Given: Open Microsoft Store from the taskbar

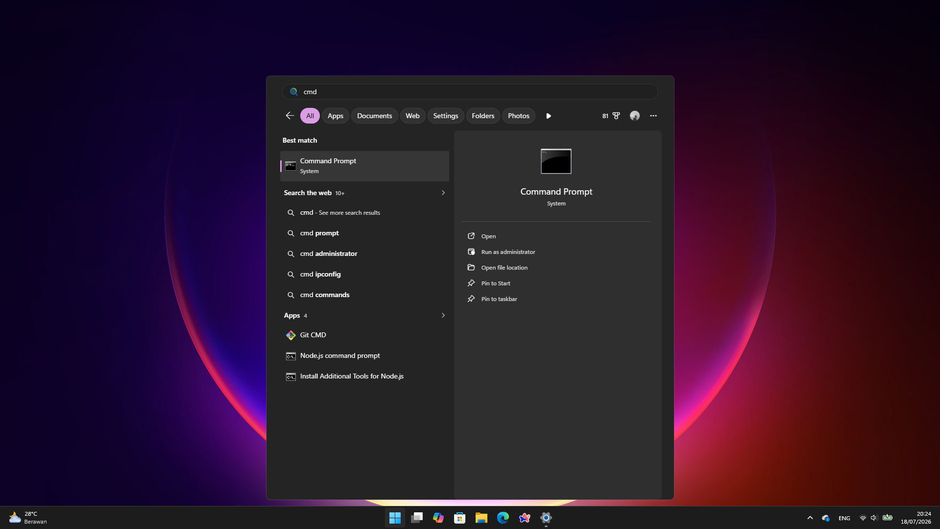Looking at the screenshot, I should (459, 518).
